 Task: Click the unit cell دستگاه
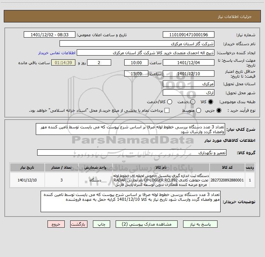pos(95,180)
